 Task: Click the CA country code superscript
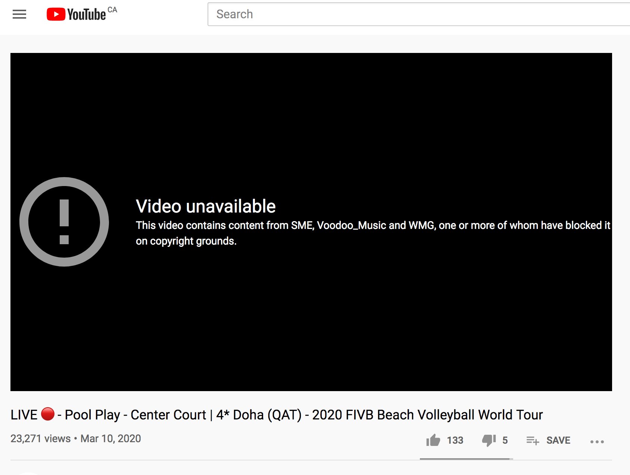click(x=112, y=10)
